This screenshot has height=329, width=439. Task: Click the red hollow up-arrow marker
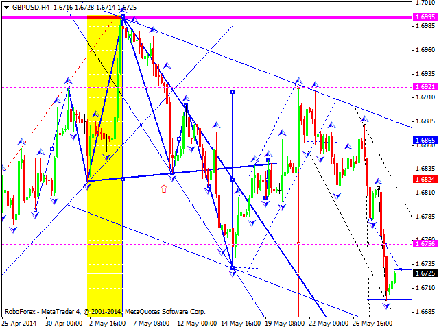(164, 189)
